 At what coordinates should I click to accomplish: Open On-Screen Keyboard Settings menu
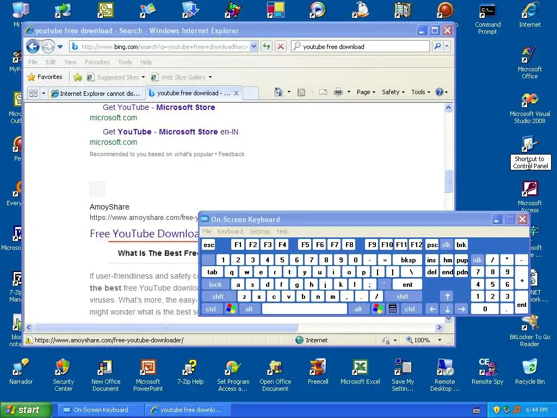(x=259, y=231)
